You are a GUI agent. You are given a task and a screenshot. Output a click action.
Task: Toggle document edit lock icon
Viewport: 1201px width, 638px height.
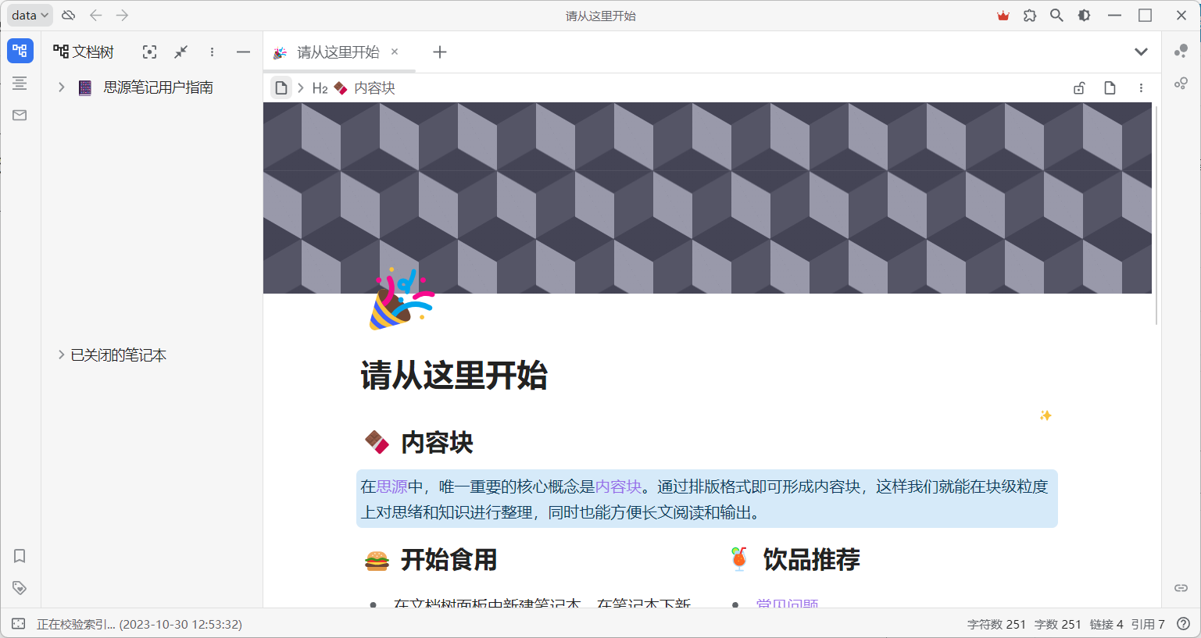1079,88
